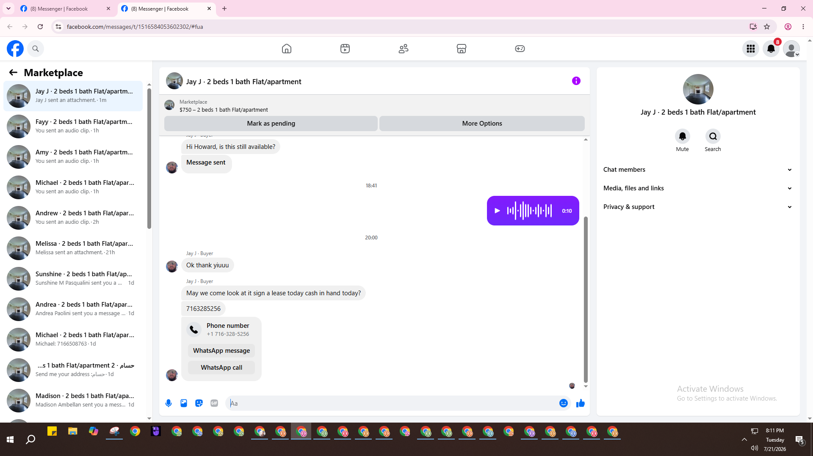Play the voice clip message
This screenshot has height=456, width=813.
pos(498,211)
